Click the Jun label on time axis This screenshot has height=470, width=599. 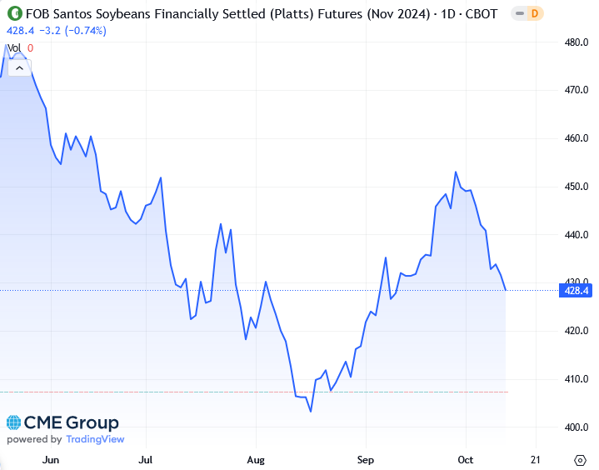pos(51,459)
